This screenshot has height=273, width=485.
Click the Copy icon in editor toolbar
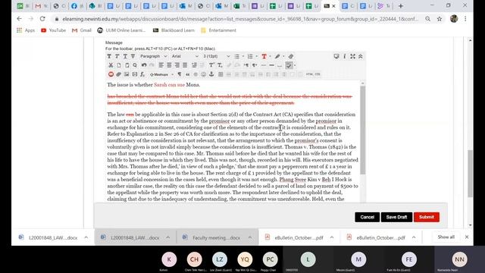(x=119, y=65)
